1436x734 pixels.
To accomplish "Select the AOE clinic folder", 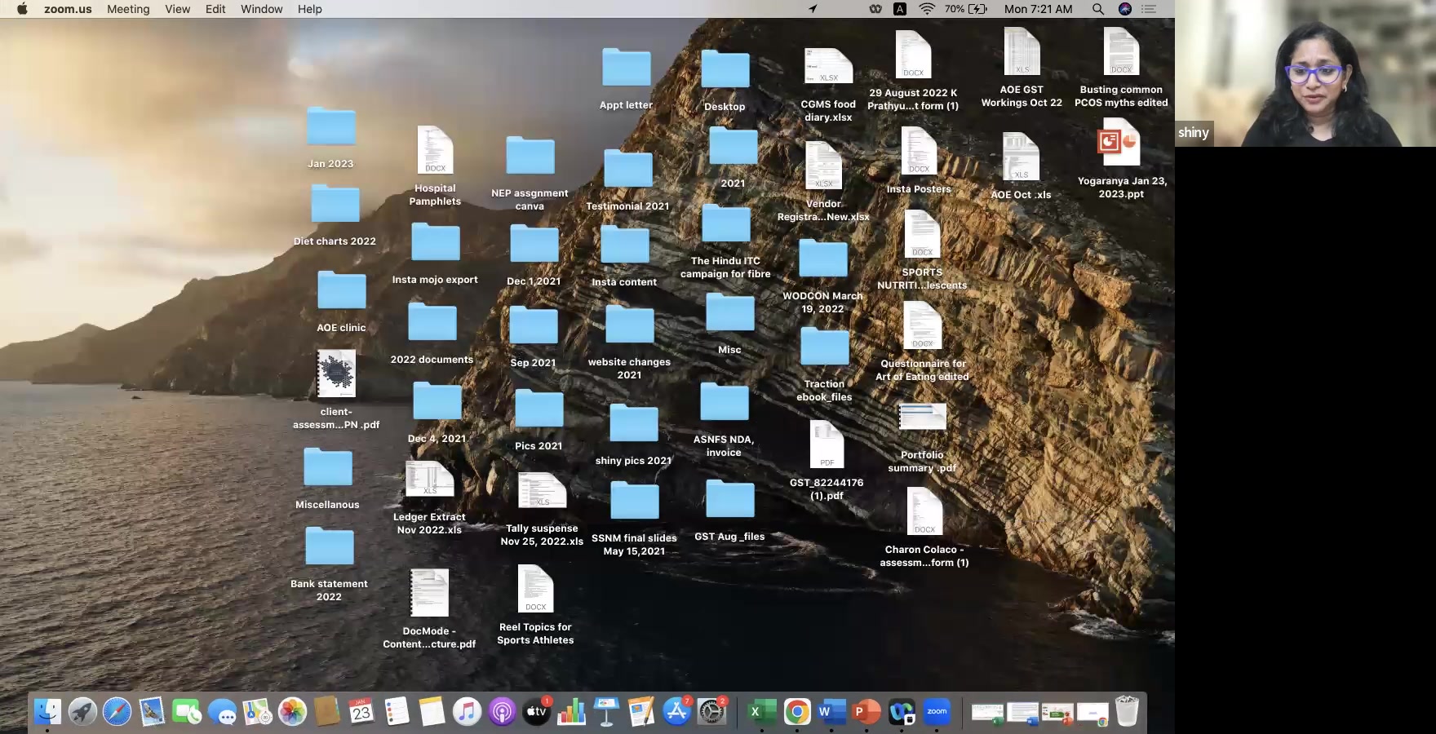I will pyautogui.click(x=341, y=301).
